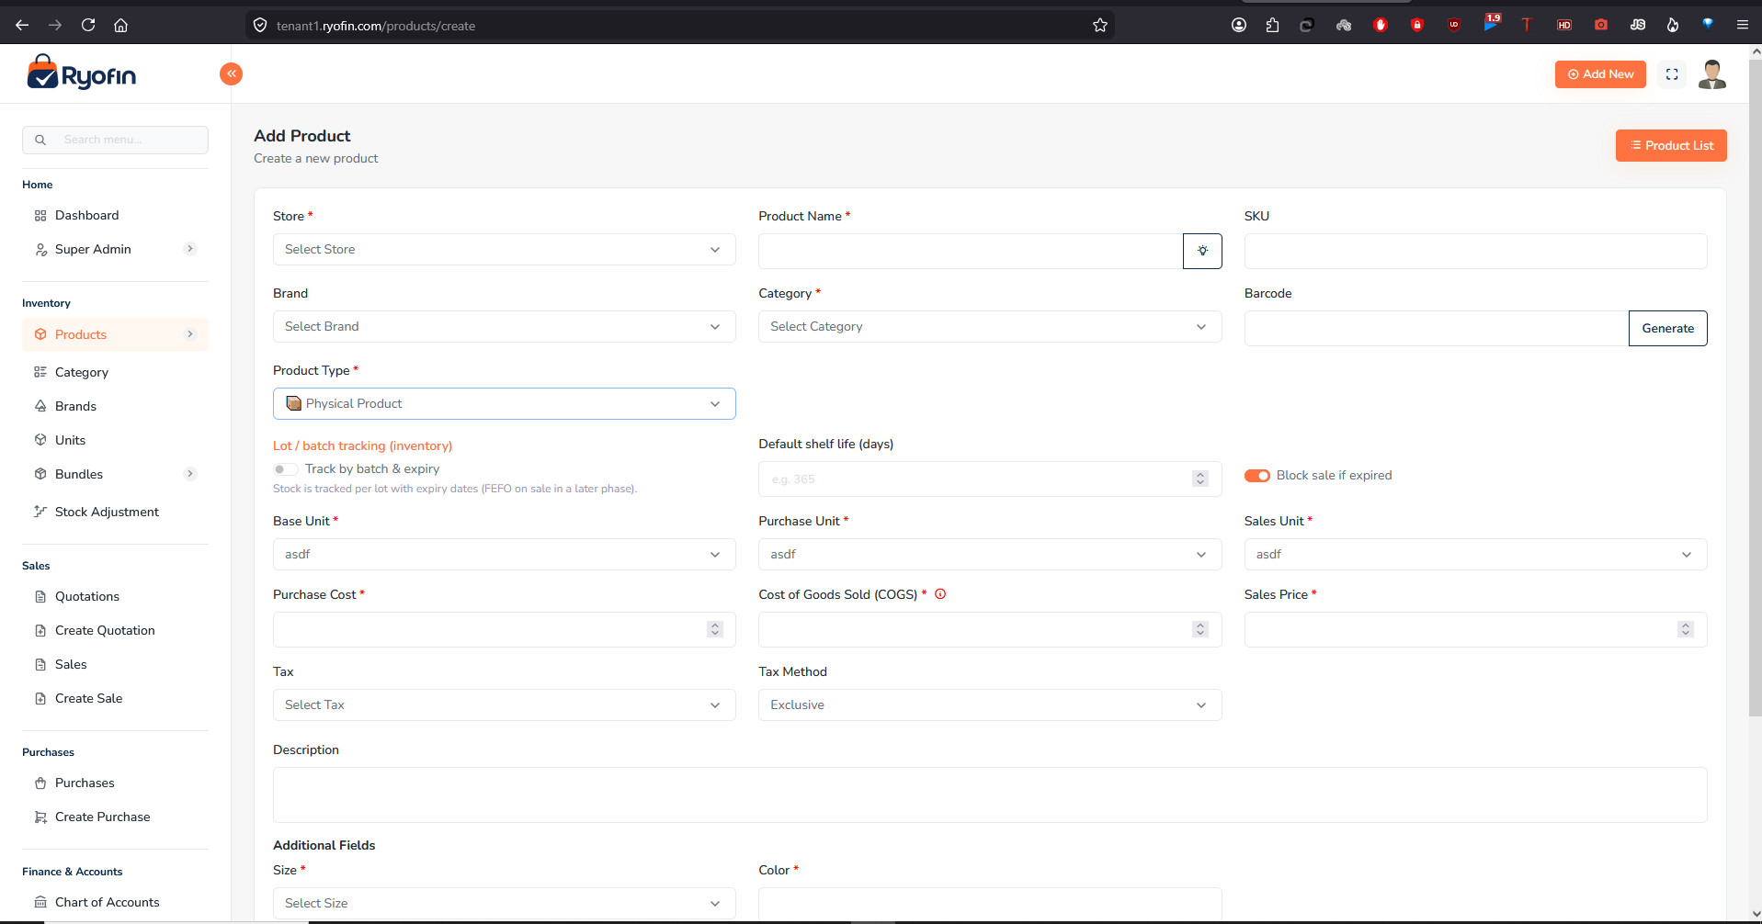Screen dimensions: 1762x924
Task: Go to browser home icon
Action: (120, 25)
